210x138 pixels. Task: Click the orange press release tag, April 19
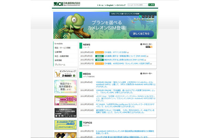99,52
